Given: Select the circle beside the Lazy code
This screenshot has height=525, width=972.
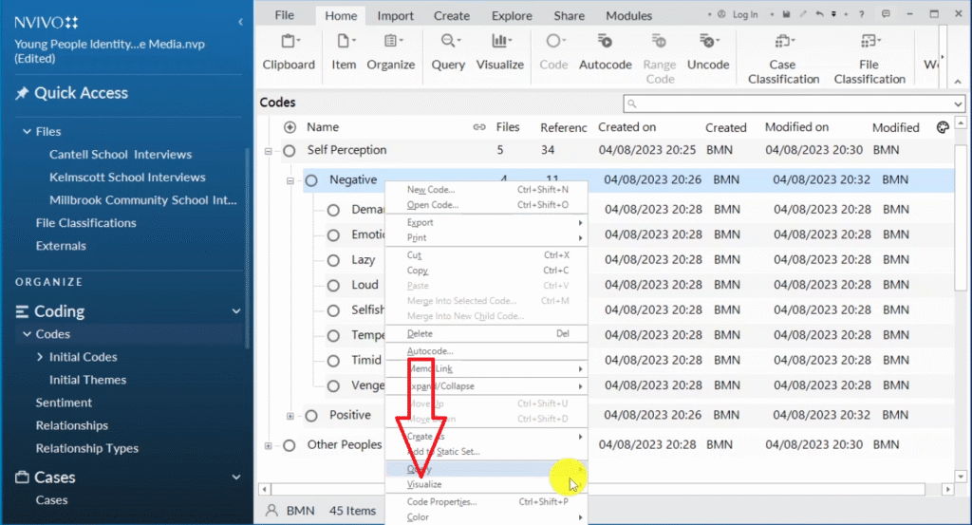Looking at the screenshot, I should tap(333, 260).
